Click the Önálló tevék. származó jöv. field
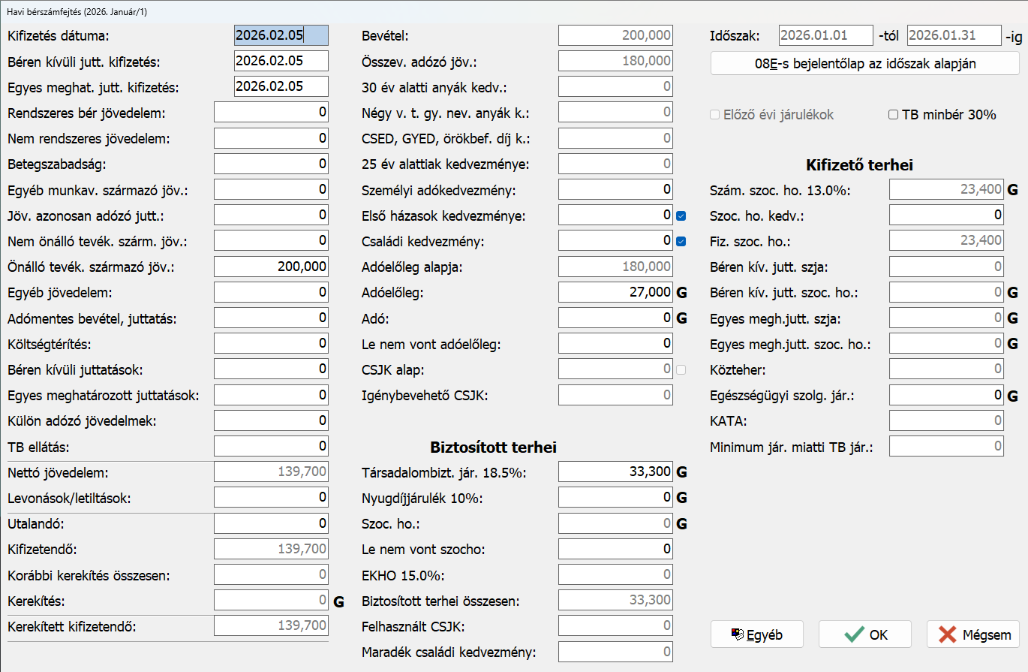Screen dimensions: 1028x672 pos(271,267)
